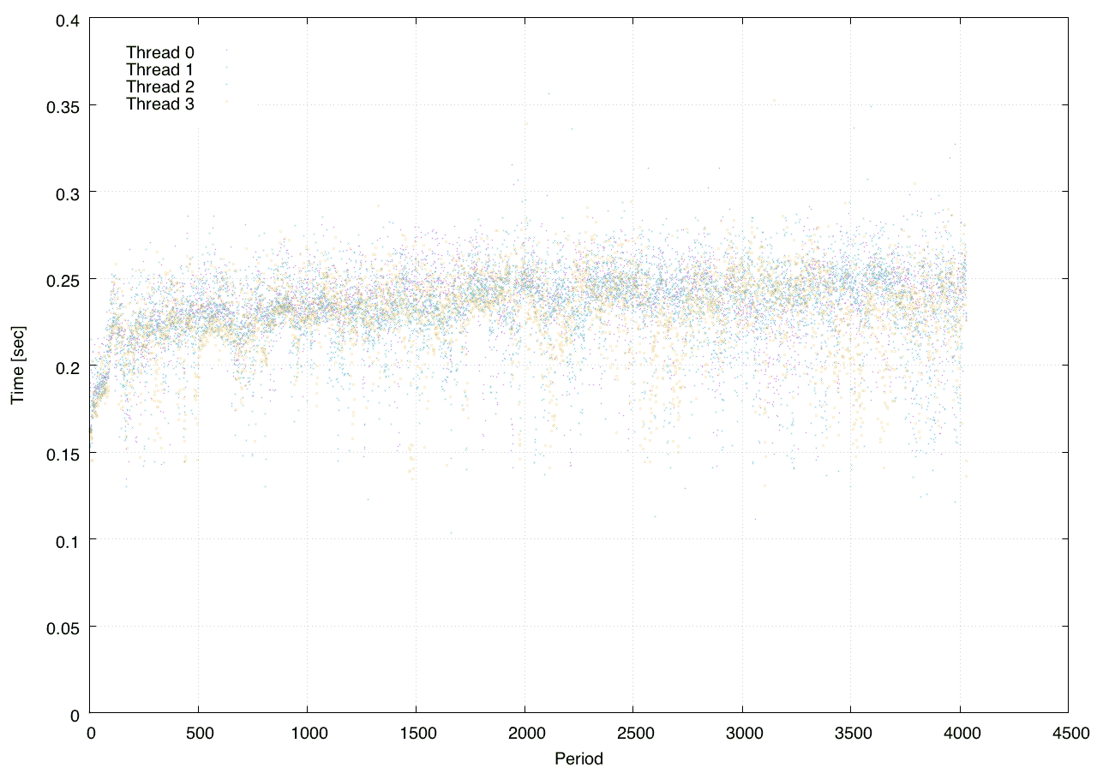Click the 0.4 y-axis tick label
1097x767 pixels.
(69, 19)
